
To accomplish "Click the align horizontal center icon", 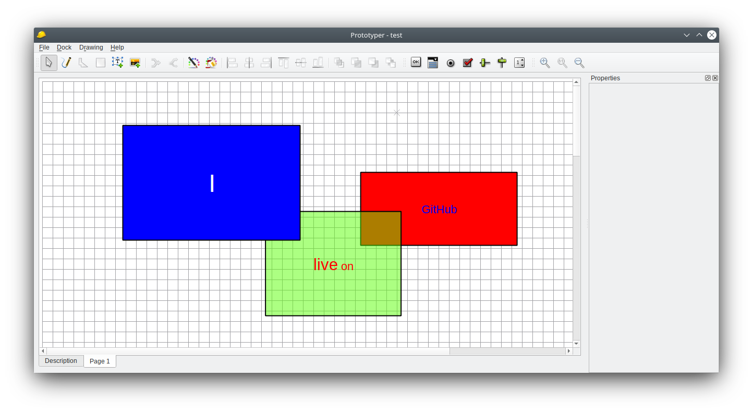I will [x=249, y=63].
